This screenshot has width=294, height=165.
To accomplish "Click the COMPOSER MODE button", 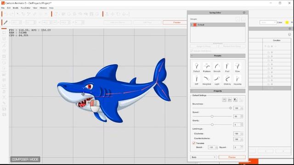I will click(x=25, y=159).
